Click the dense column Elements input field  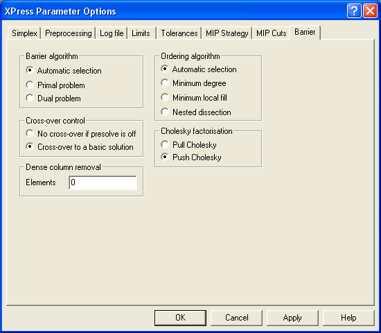coord(103,182)
